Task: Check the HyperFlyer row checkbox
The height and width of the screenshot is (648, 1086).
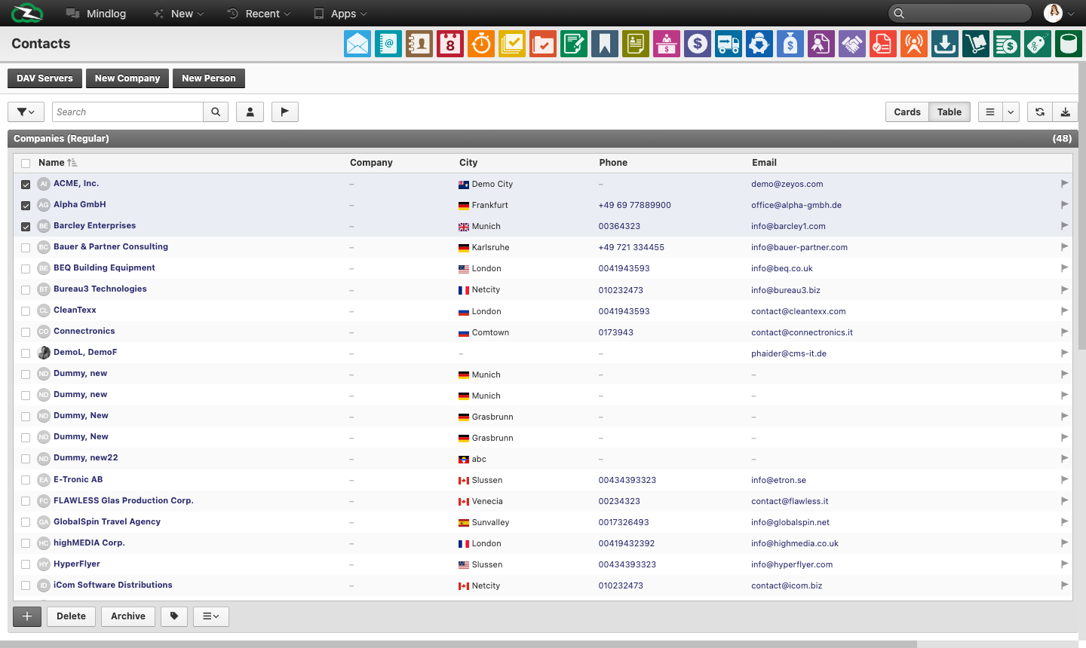Action: (x=26, y=564)
